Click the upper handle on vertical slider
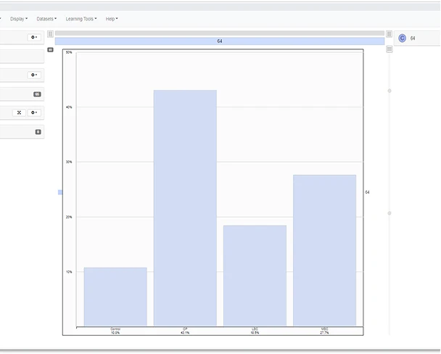The width and height of the screenshot is (441, 354). [390, 91]
